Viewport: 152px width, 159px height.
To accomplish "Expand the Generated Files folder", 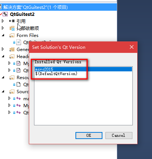I will point(3,49).
